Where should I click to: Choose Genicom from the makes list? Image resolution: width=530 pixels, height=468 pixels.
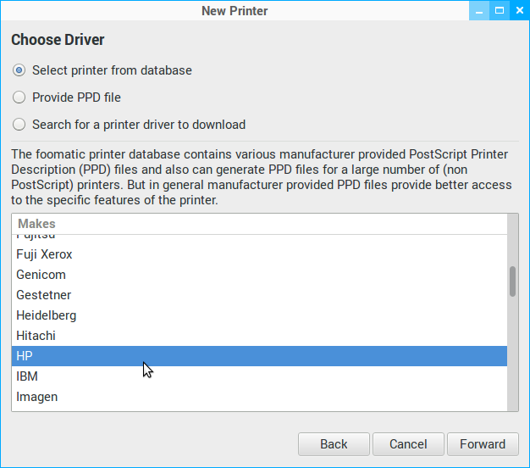[41, 275]
